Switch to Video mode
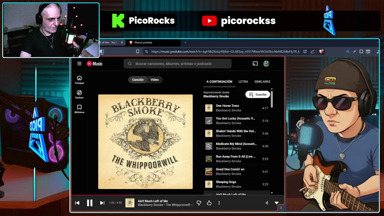The image size is (384, 216). tap(155, 79)
